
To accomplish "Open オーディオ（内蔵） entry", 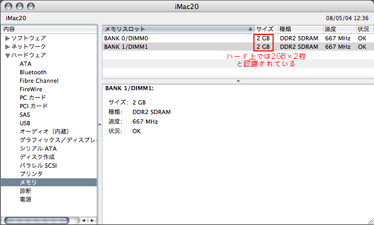I will pyautogui.click(x=45, y=132).
